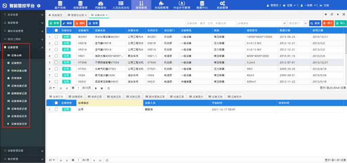
Task: Click the green 新增 button
Action: click(54, 23)
